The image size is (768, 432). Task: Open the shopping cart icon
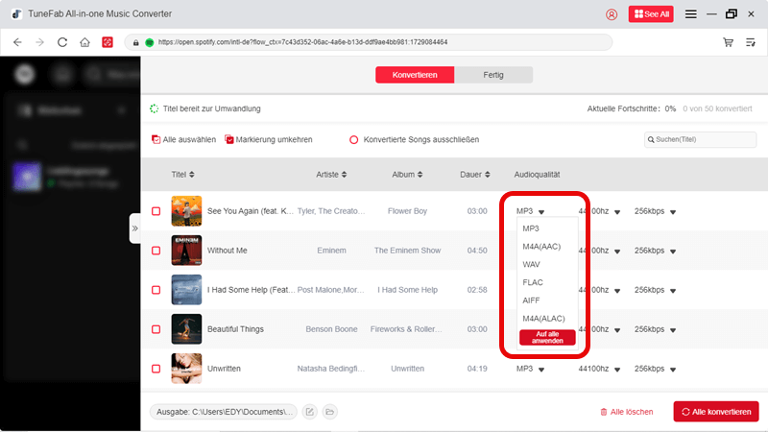point(728,42)
